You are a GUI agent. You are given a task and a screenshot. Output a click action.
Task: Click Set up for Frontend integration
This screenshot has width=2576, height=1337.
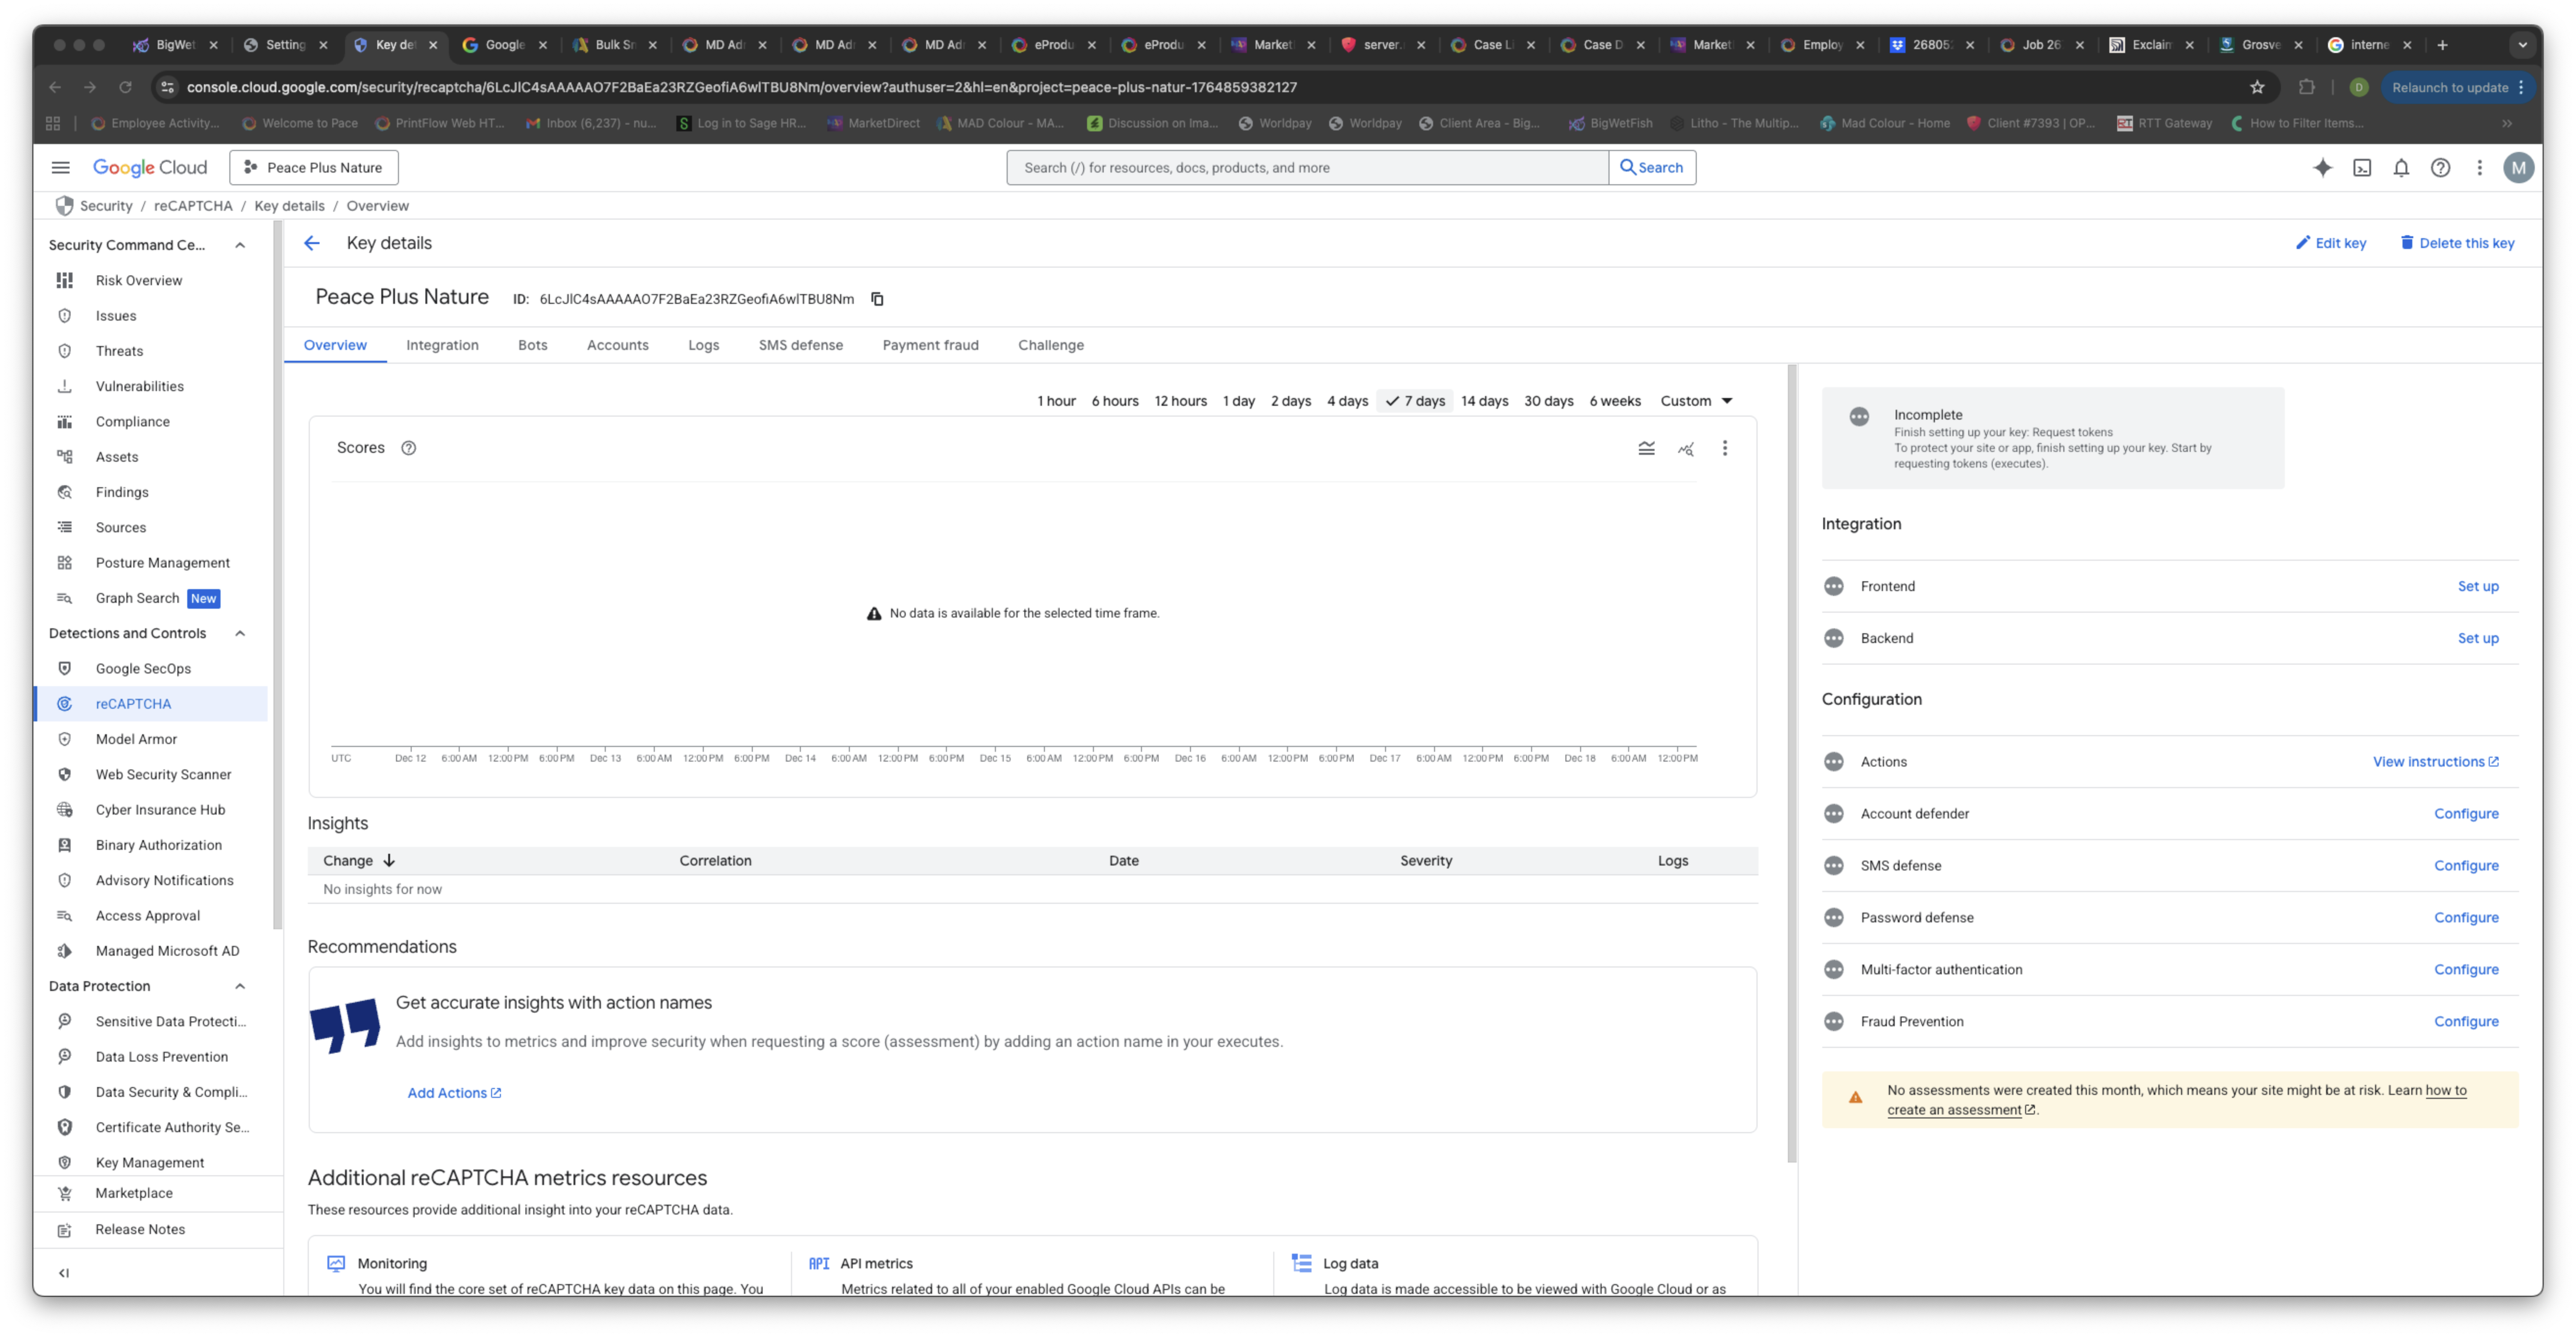click(x=2477, y=586)
